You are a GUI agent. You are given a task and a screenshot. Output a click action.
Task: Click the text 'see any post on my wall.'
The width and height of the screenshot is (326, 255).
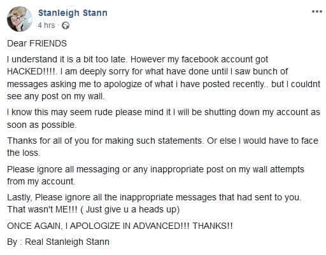coord(56,97)
